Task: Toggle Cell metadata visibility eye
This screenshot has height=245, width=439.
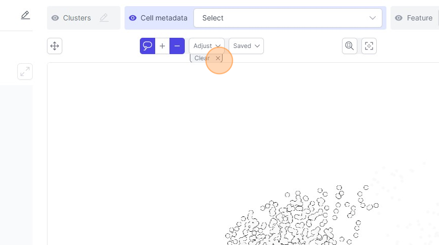Action: point(133,18)
